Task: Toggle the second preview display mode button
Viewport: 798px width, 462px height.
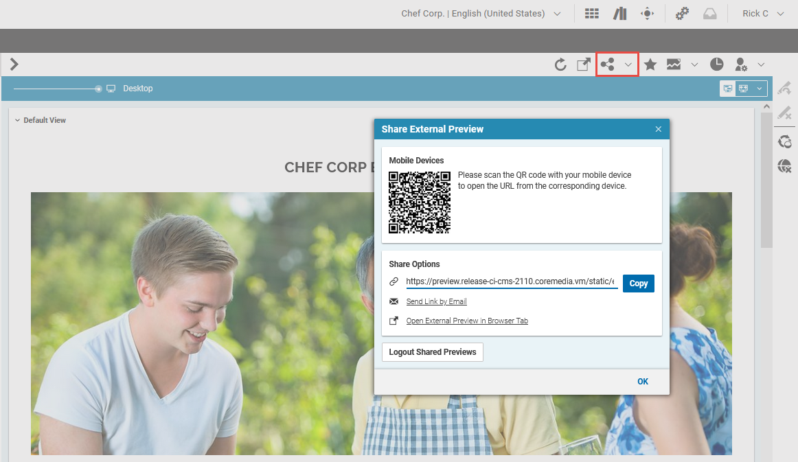Action: [743, 89]
